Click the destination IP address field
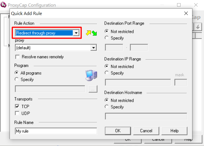Viewport: 204px width, 146px height. [x=138, y=83]
